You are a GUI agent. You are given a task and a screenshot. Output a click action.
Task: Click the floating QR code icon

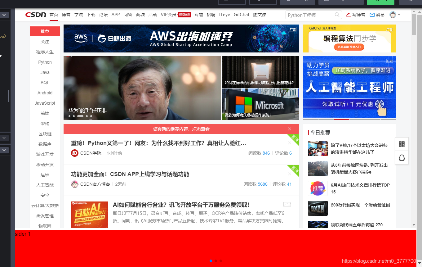click(x=402, y=144)
